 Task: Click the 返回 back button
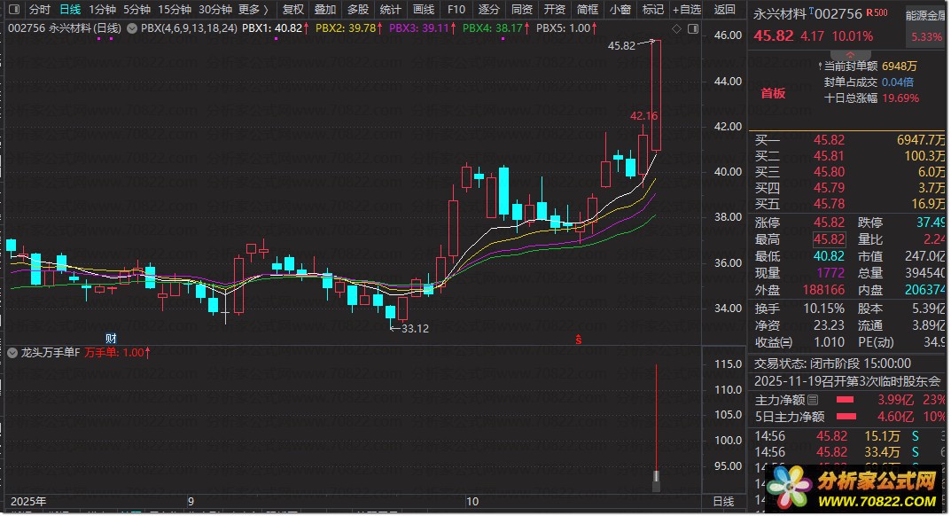[x=724, y=9]
